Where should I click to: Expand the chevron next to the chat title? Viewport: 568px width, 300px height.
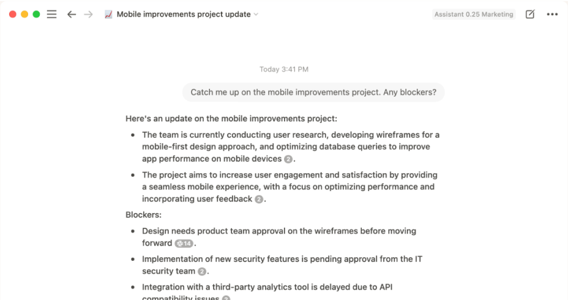coord(256,14)
